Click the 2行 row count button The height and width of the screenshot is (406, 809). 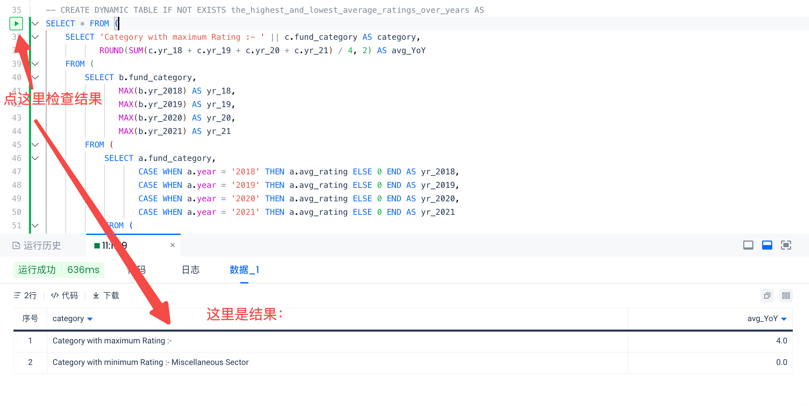click(x=26, y=296)
